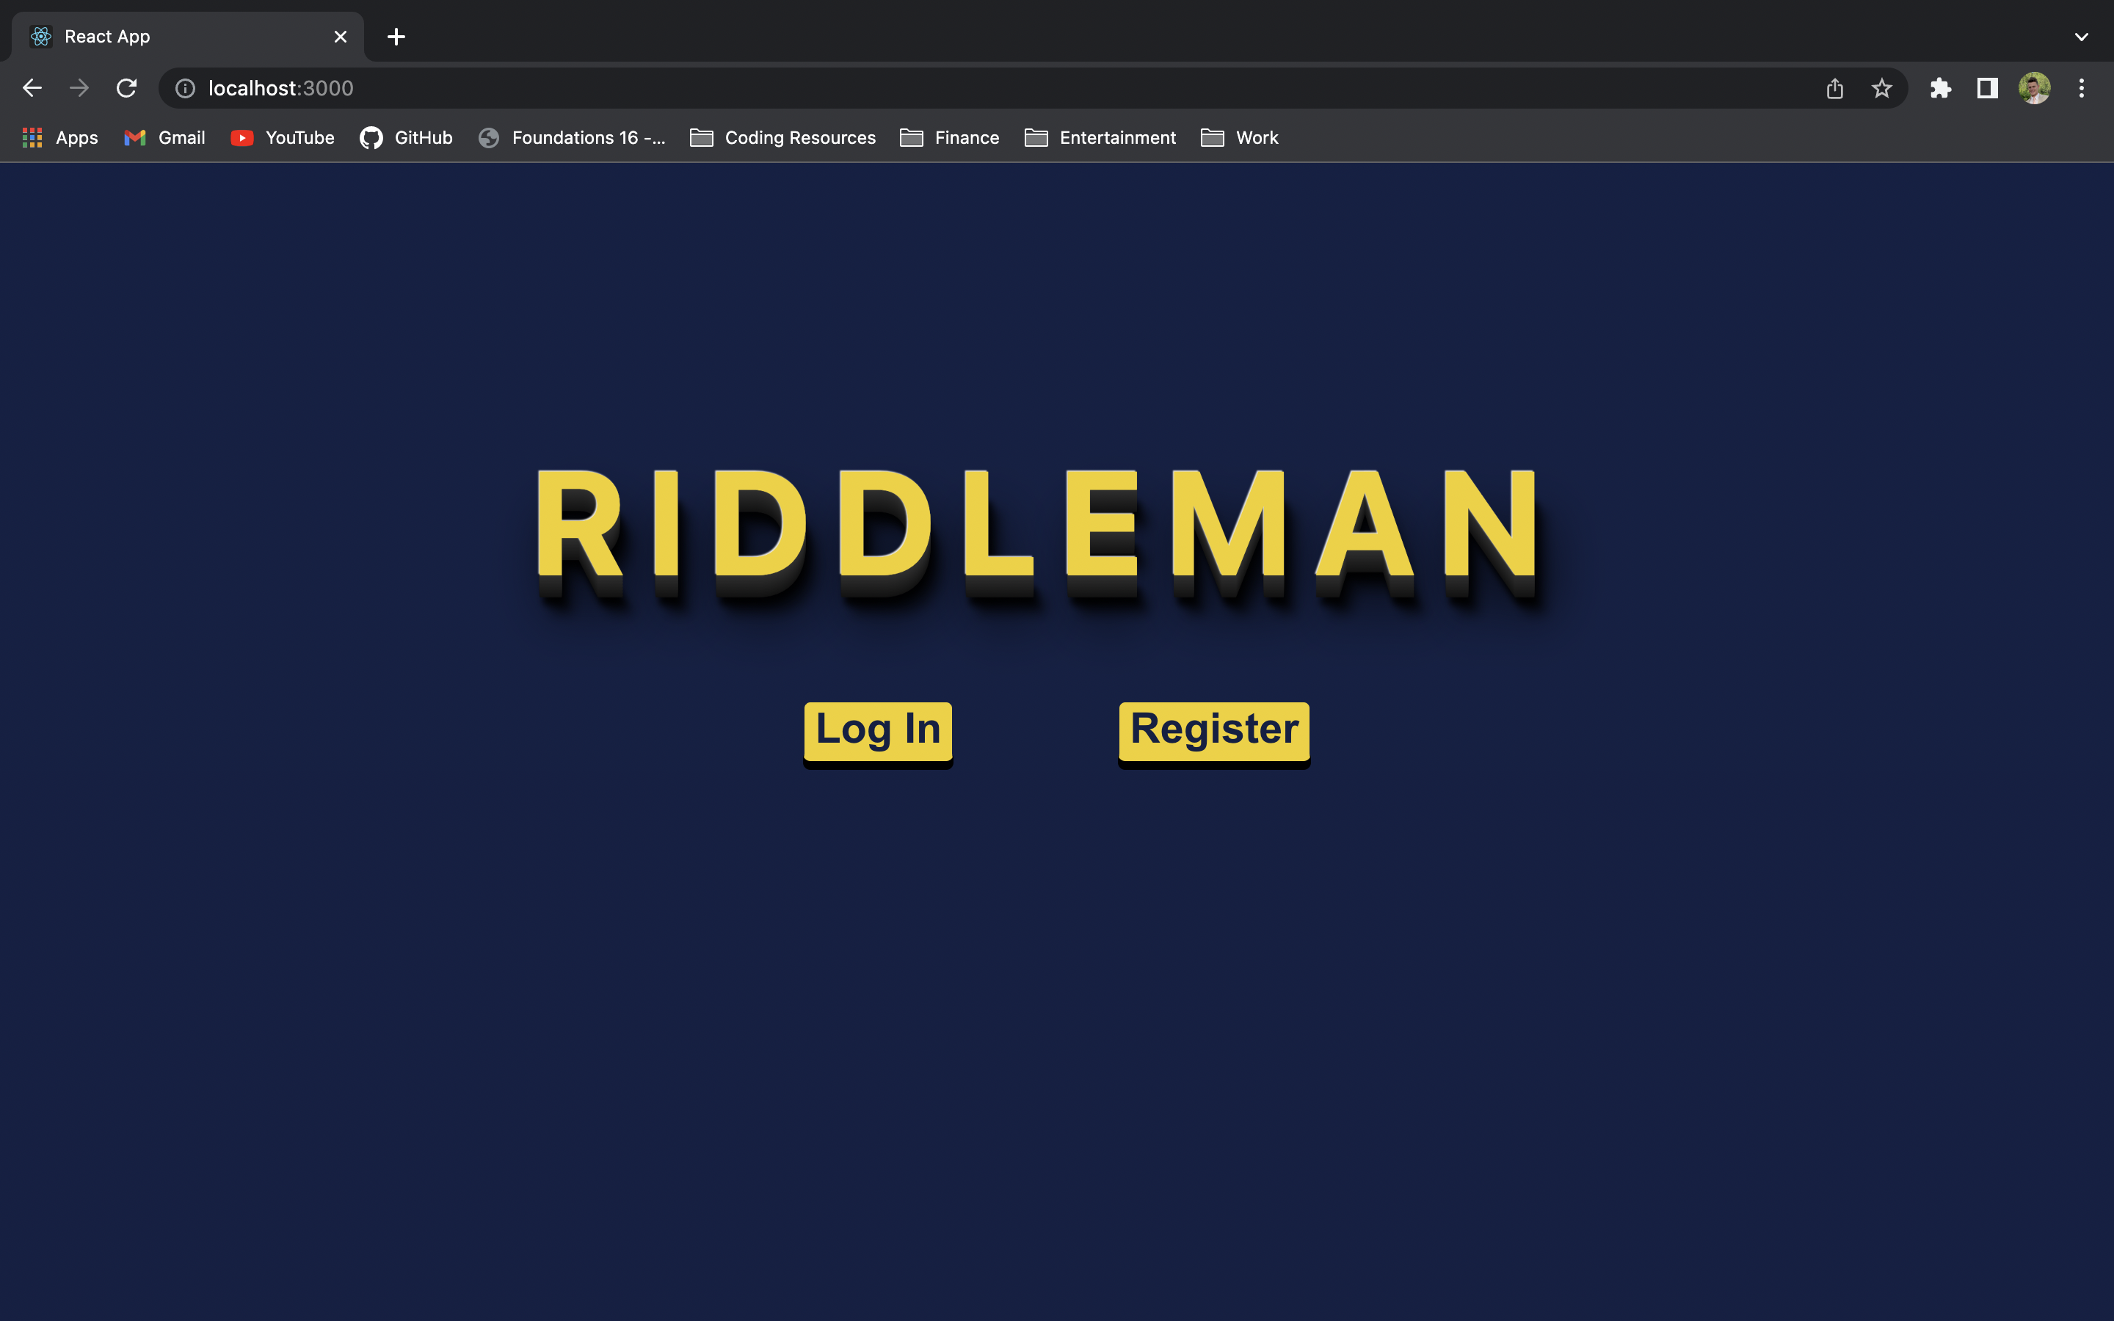Open the Extensions puzzle icon
The height and width of the screenshot is (1321, 2114).
(x=1940, y=88)
